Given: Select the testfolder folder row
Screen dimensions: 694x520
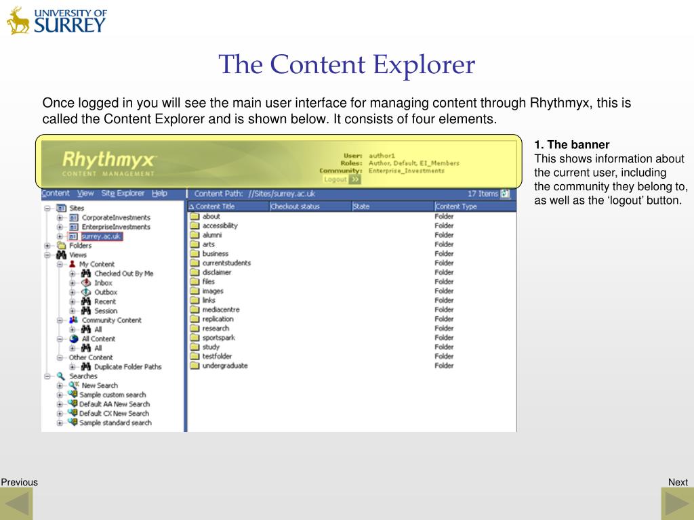Looking at the screenshot, I should (x=352, y=356).
